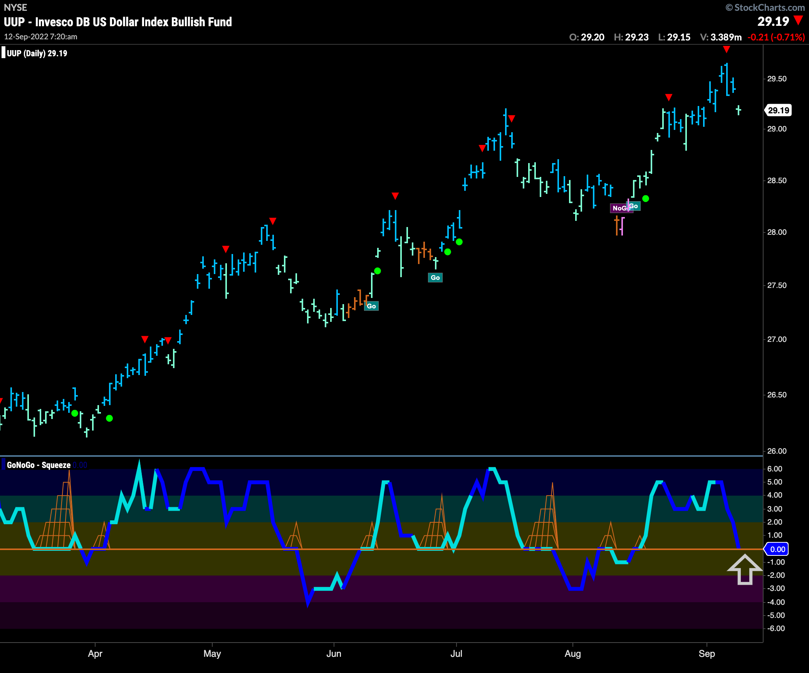Viewport: 809px width, 673px height.
Task: Click the -6.00 oscillator axis label
Action: pos(775,628)
